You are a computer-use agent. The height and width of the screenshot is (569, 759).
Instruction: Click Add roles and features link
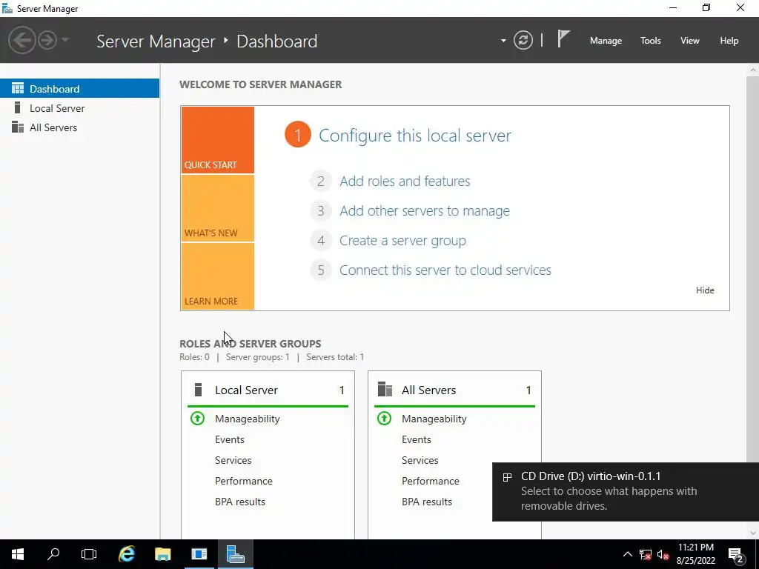(405, 181)
